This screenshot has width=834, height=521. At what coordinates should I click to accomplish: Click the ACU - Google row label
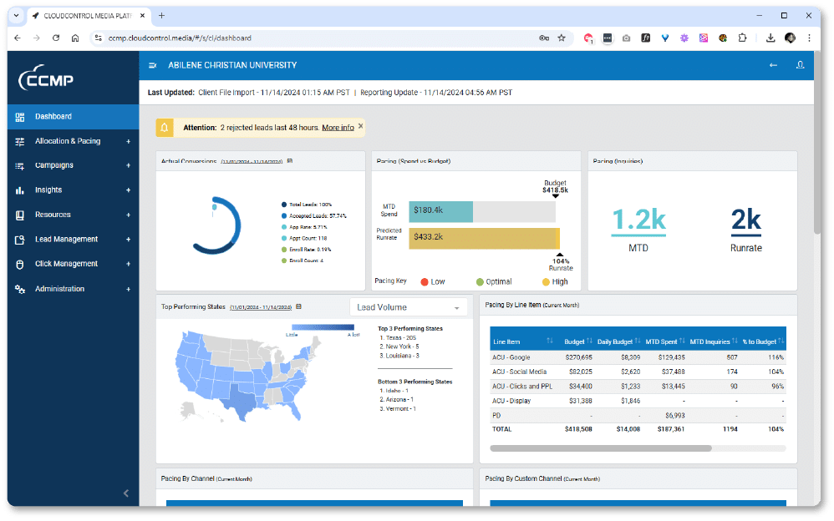pyautogui.click(x=511, y=358)
